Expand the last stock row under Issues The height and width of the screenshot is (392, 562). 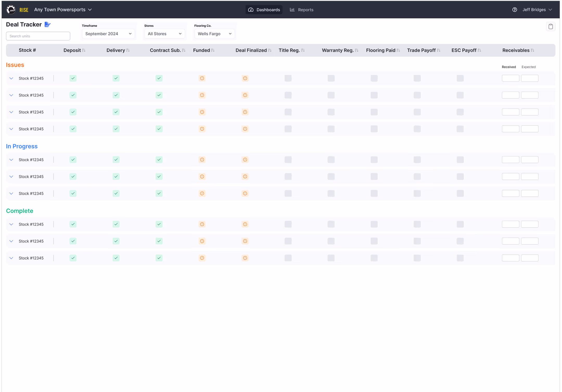[x=11, y=129]
